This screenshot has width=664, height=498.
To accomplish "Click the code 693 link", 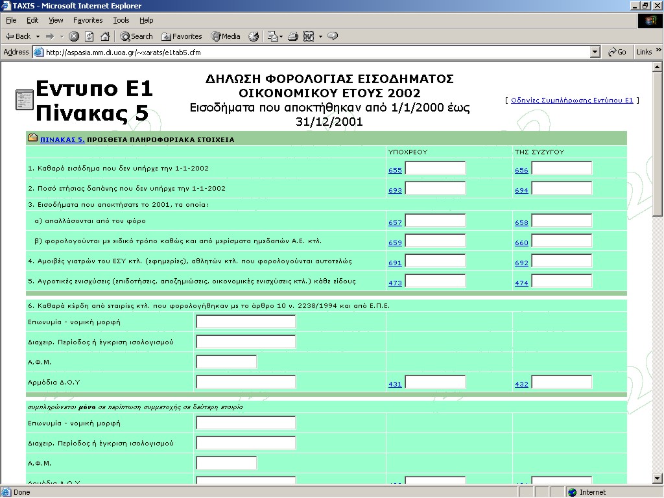I will (395, 191).
